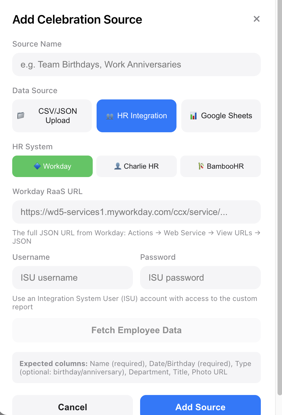Focus the Source Name text field

(x=137, y=64)
